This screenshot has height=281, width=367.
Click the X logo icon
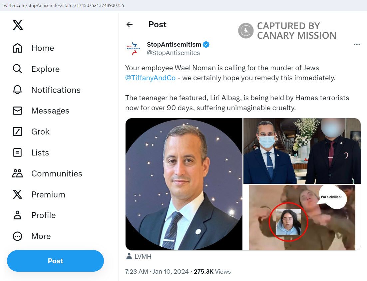pyautogui.click(x=18, y=25)
